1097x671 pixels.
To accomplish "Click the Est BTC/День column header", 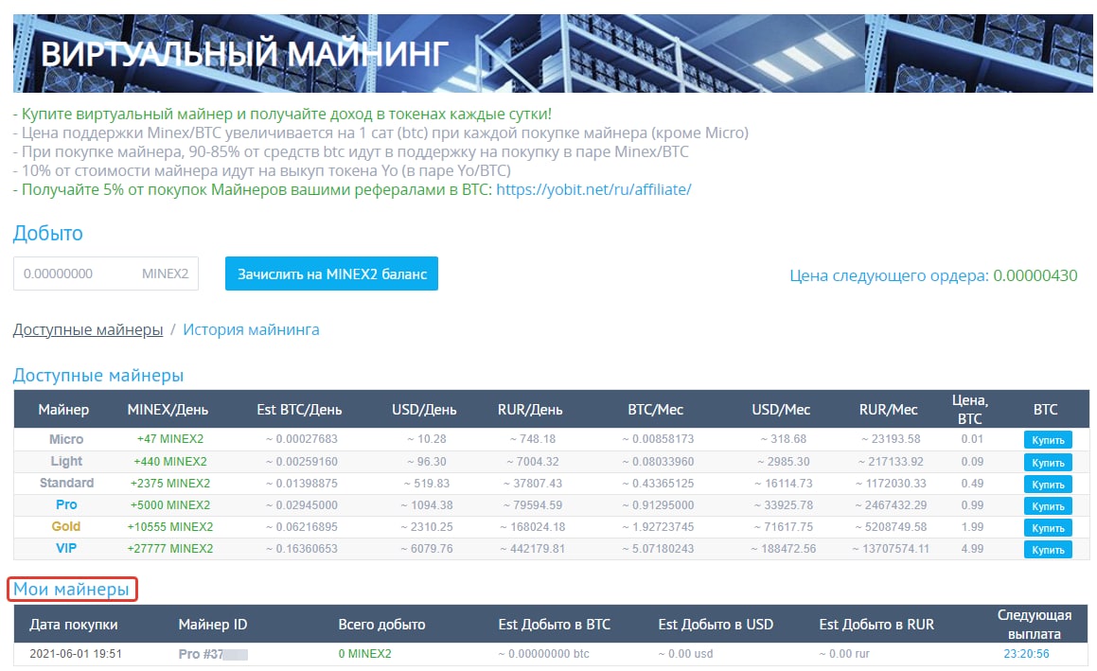I will (299, 409).
